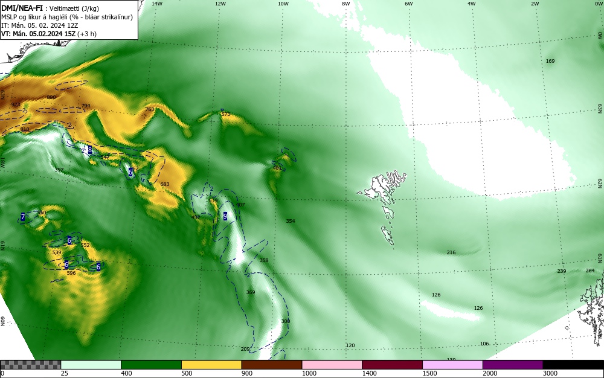
Task: Select the 10W longitude label
Action: pos(283,4)
